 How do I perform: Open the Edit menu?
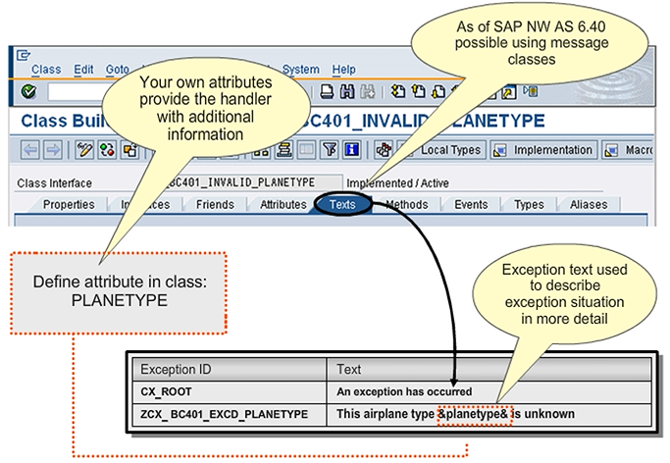[x=84, y=70]
